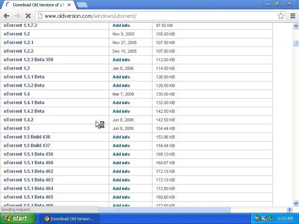Viewport: 299px width, 224px height.
Task: Go back using the browser back arrow
Action: click(x=6, y=16)
